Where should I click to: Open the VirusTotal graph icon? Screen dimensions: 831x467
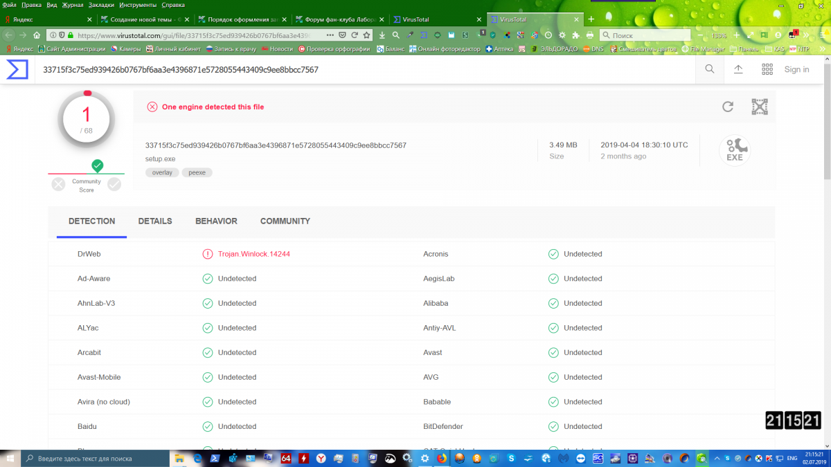(760, 107)
